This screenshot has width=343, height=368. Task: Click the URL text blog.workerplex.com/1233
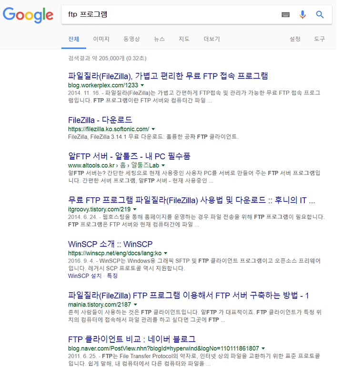pyautogui.click(x=103, y=85)
